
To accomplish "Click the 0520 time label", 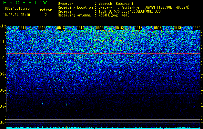I will (197, 28).
